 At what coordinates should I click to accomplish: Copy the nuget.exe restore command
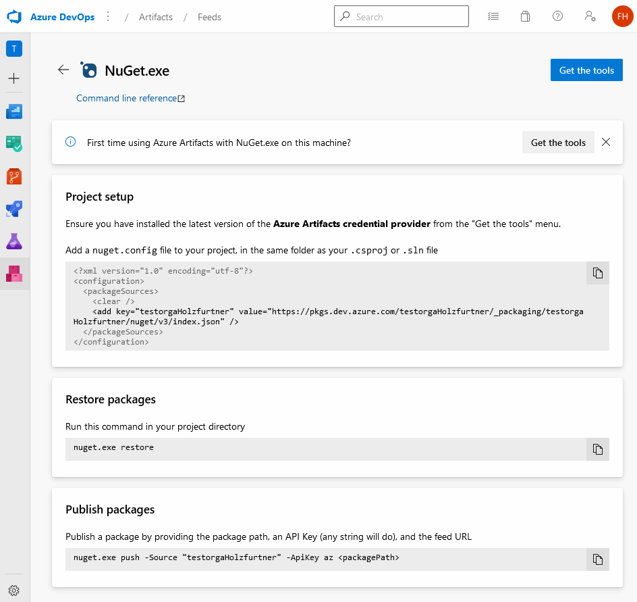click(597, 449)
